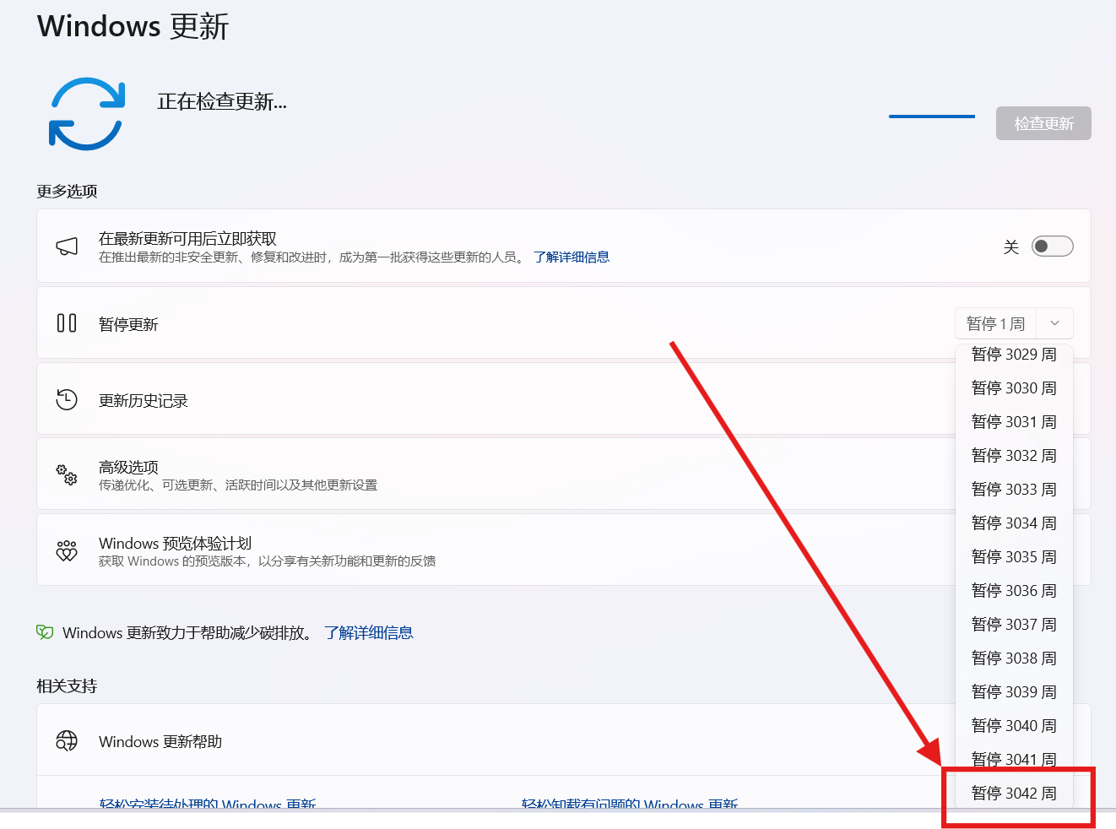
Task: Select 暂停 3036 周 item
Action: pos(1014,591)
